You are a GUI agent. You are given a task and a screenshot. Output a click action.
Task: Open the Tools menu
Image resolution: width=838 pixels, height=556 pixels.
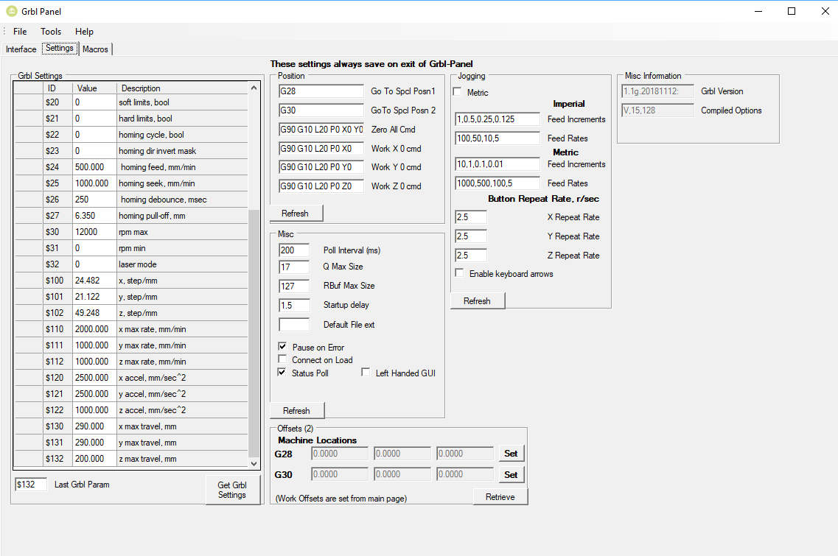[50, 32]
